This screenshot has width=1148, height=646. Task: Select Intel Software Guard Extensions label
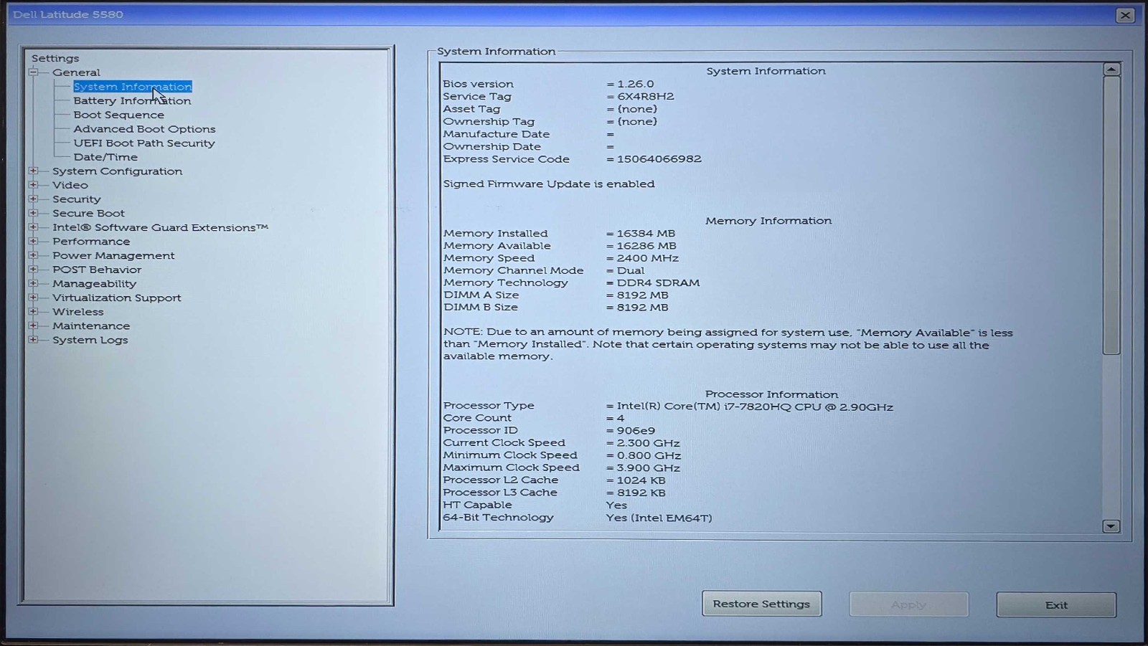160,227
